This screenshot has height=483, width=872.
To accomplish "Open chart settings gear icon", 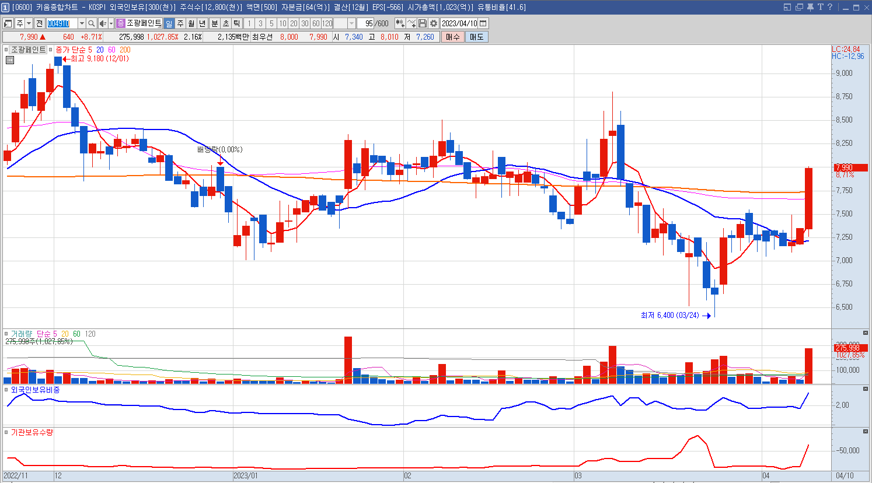I will click(x=433, y=23).
